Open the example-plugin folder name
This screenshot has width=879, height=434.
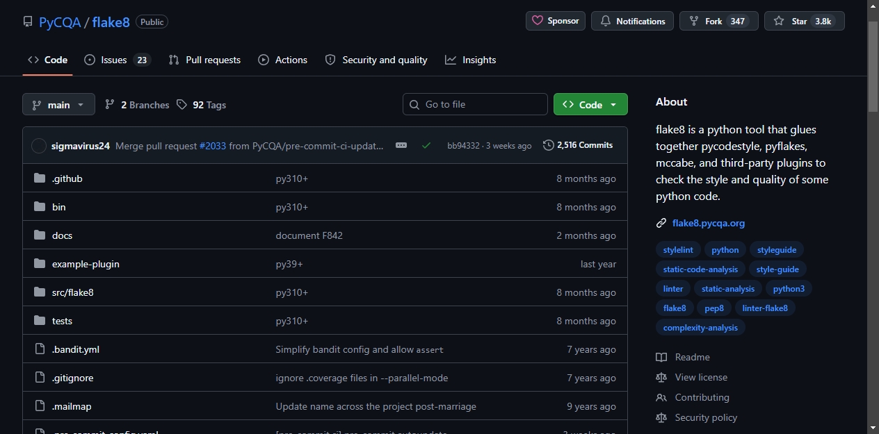click(86, 264)
